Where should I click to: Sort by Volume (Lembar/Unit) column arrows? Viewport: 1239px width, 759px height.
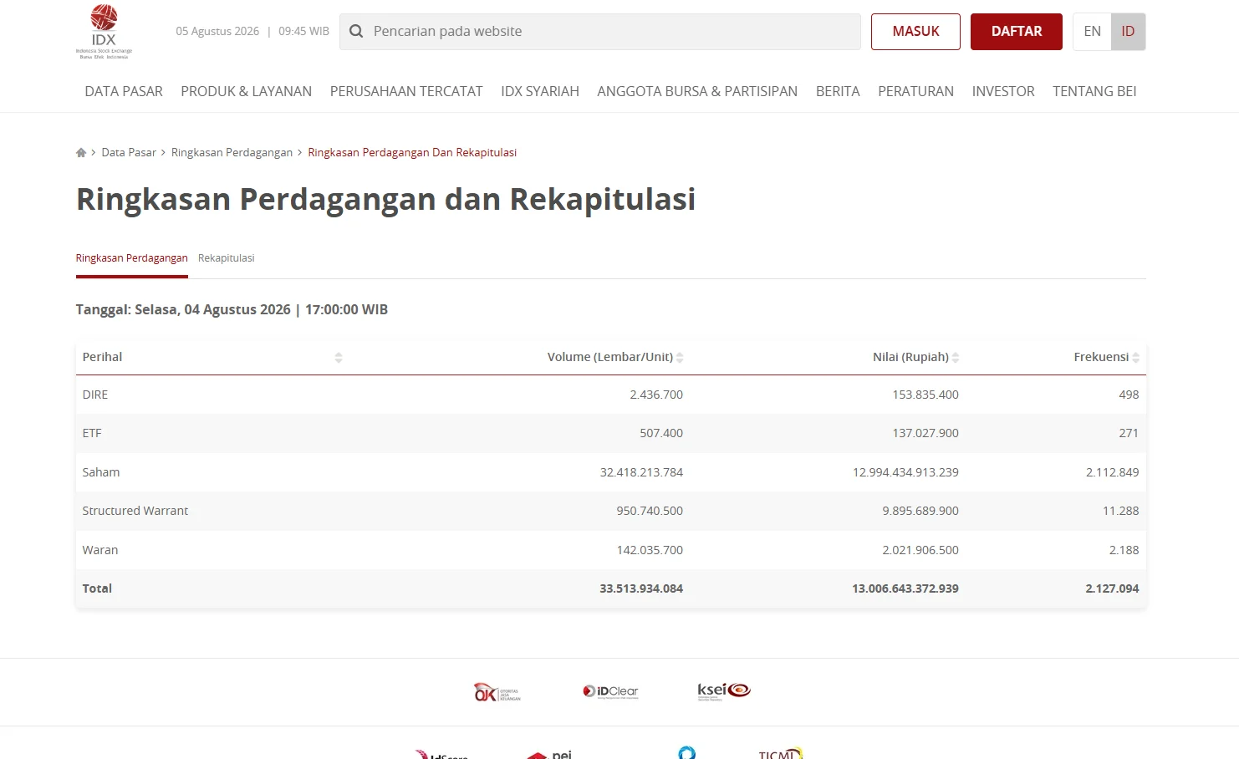click(x=680, y=358)
